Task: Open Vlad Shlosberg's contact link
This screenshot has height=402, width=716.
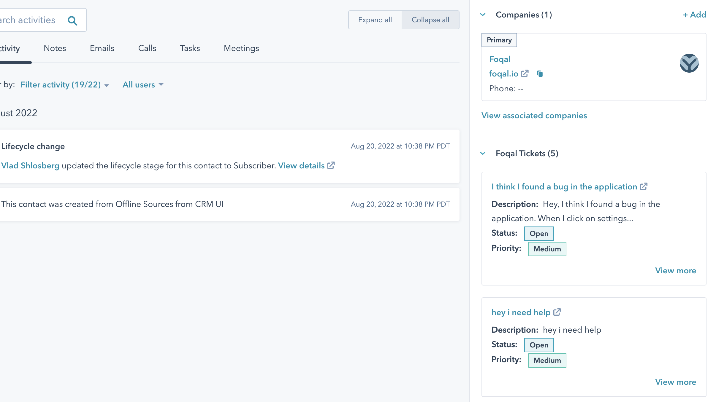Action: pyautogui.click(x=30, y=165)
